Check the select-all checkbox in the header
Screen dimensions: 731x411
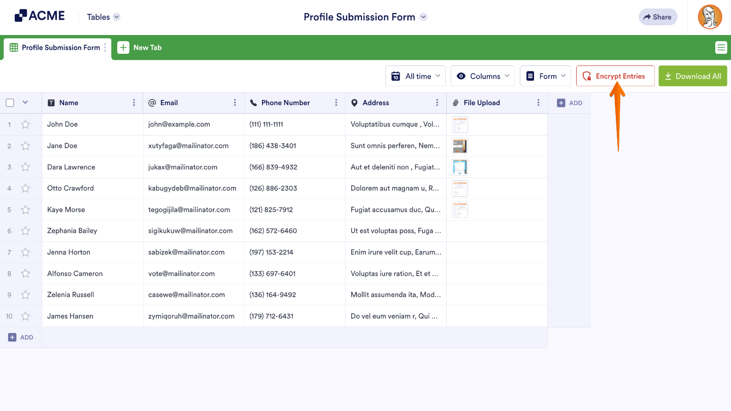(10, 102)
